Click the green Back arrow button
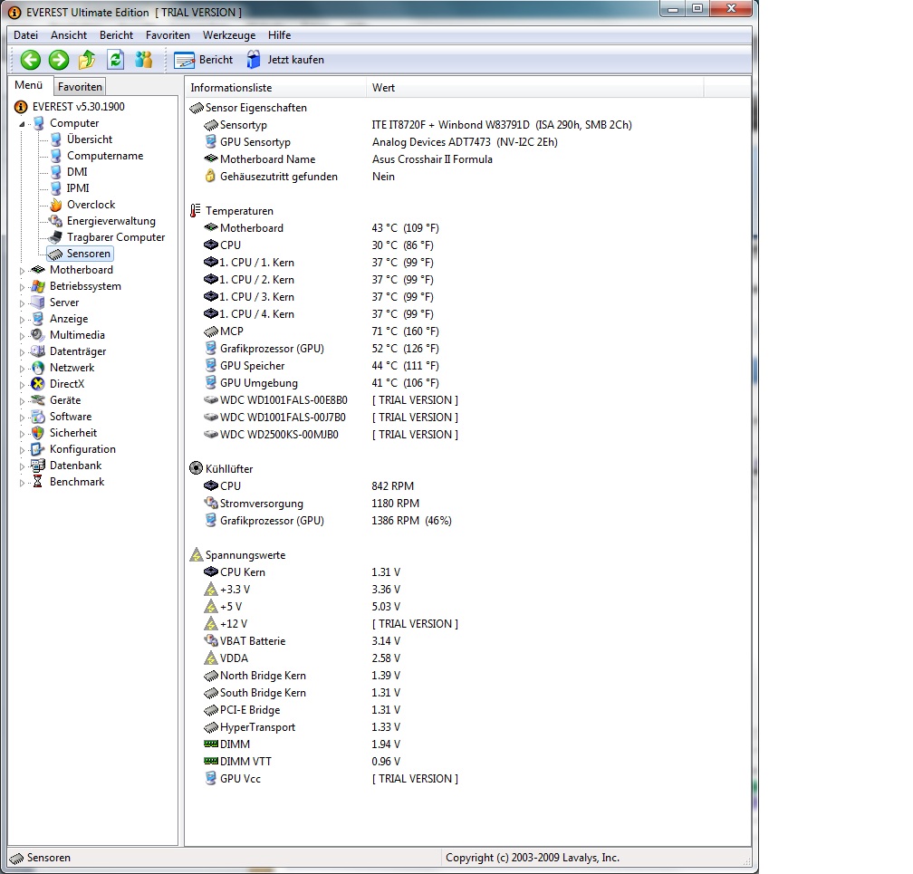913x874 pixels. (x=30, y=60)
